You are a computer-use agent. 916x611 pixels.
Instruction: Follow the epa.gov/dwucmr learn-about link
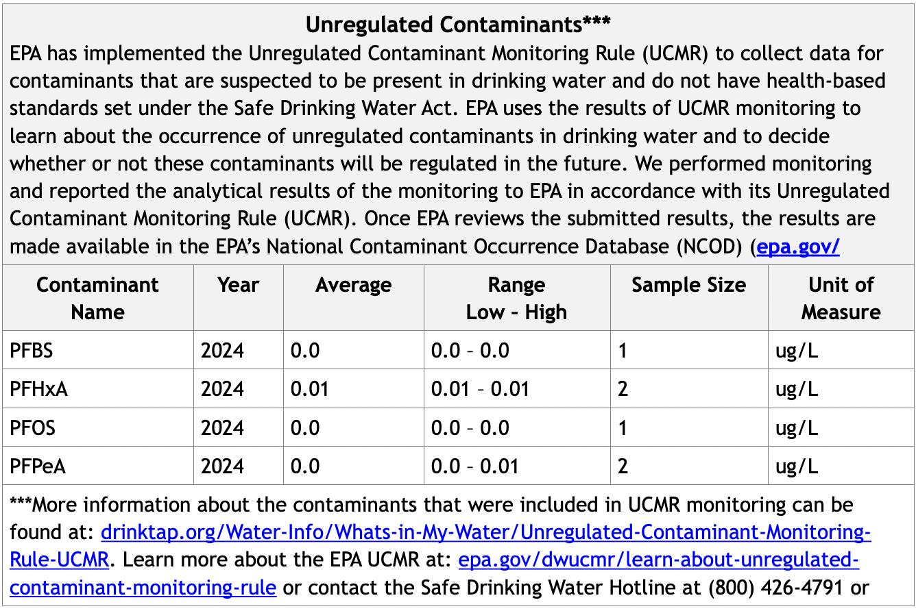point(658,560)
